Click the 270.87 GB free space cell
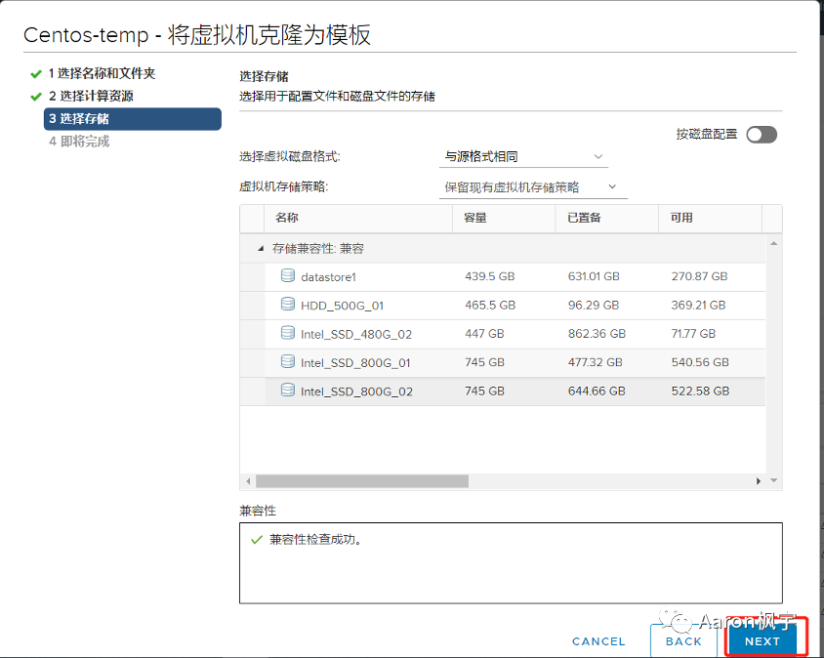The image size is (824, 658). coord(699,276)
